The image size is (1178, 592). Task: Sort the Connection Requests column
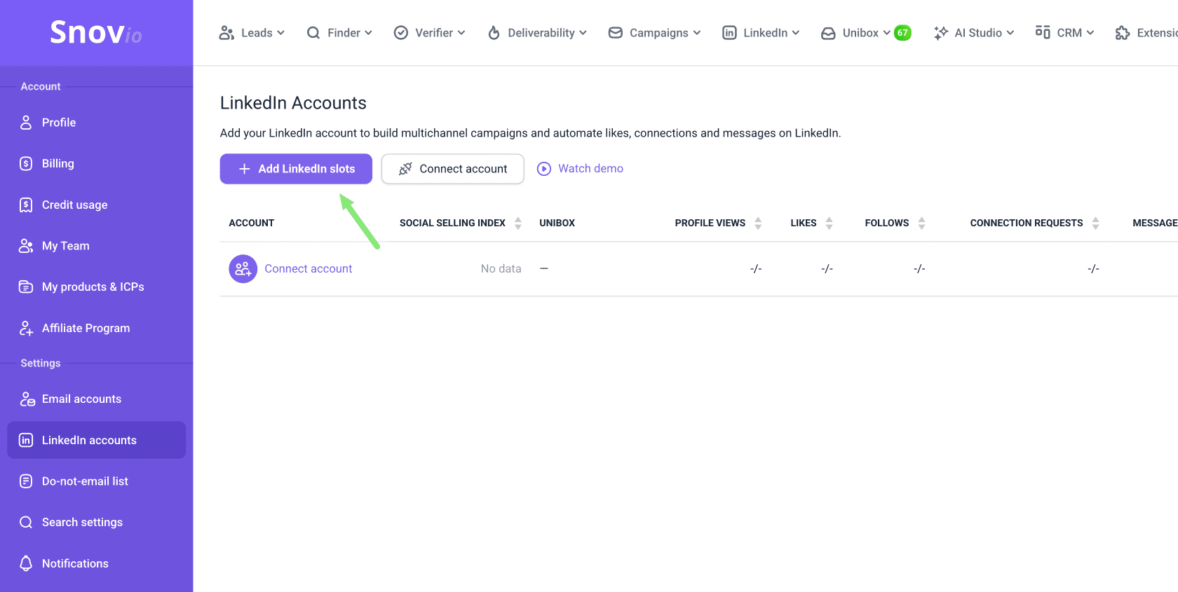1095,223
